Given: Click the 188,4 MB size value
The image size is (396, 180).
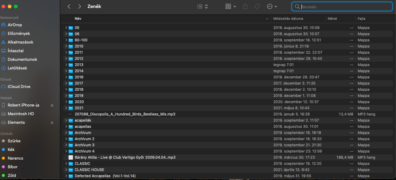Looking at the screenshot, I should [344, 157].
